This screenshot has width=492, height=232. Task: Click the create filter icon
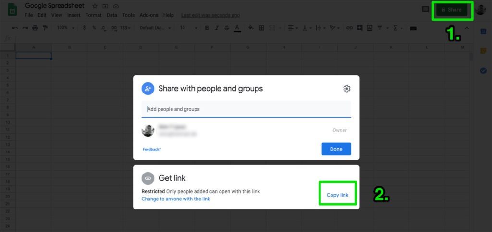[x=380, y=28]
